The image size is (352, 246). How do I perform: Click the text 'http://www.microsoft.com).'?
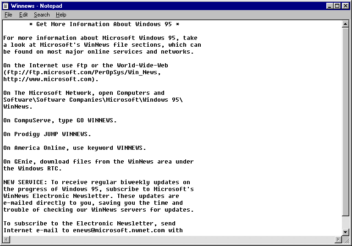51,79
